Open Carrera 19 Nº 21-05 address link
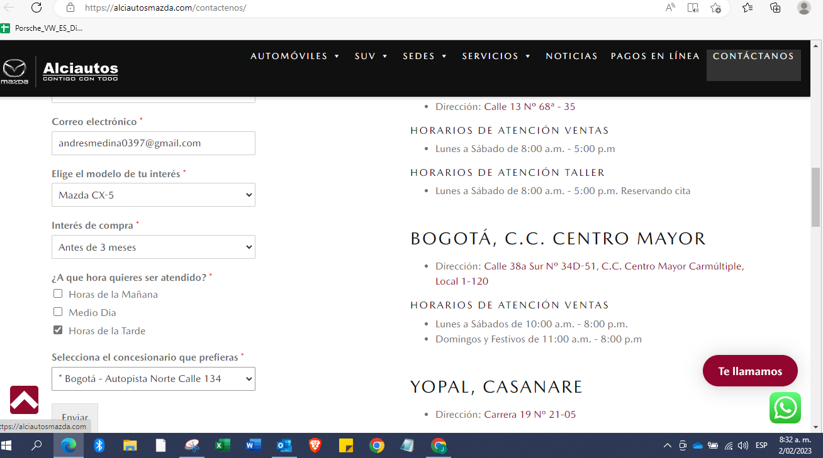823x458 pixels. 530,414
